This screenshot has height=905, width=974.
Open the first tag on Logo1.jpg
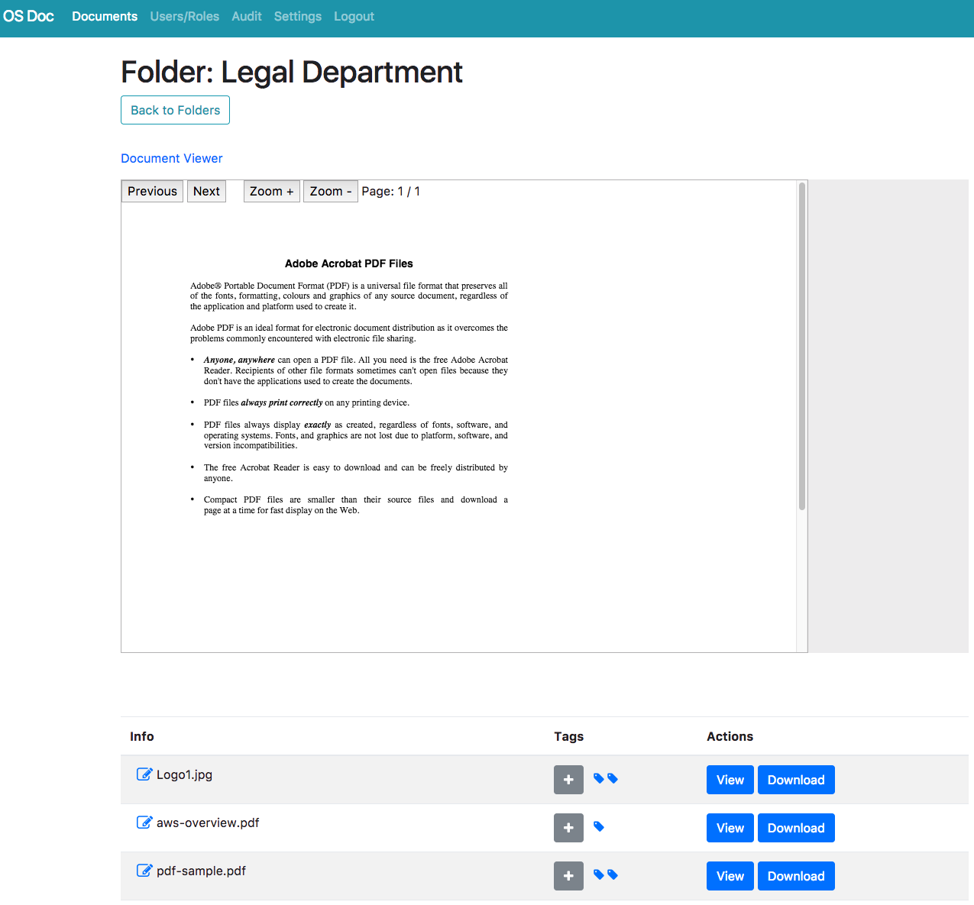pyautogui.click(x=599, y=777)
